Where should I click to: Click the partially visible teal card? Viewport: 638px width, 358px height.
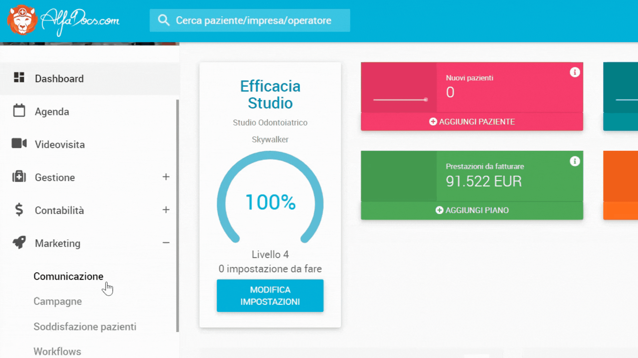click(x=621, y=96)
